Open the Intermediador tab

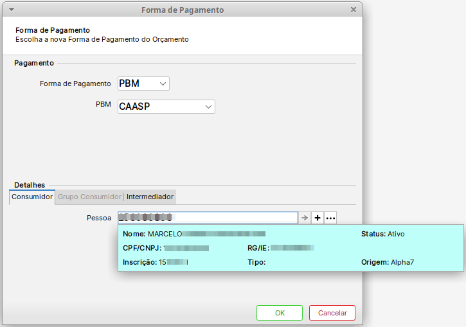click(x=150, y=197)
